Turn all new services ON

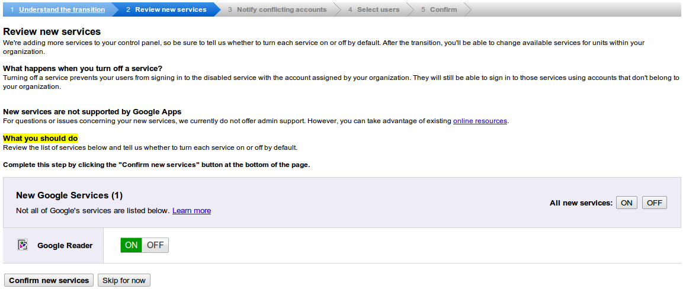[x=626, y=203]
